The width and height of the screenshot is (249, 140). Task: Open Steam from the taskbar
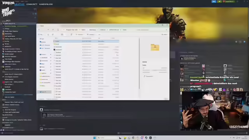coord(146,138)
